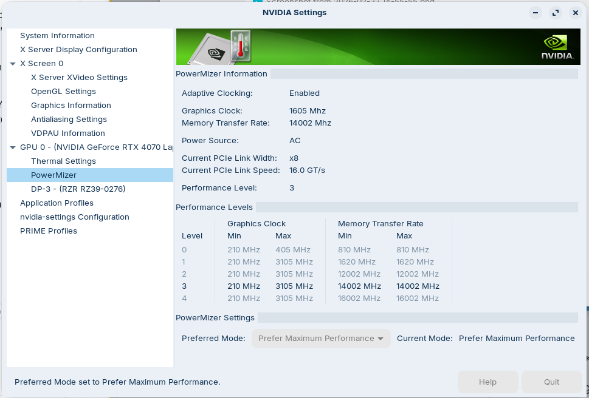The image size is (589, 398).
Task: Select the DP-3 (RZR RZ39-0276) display
Action: (78, 189)
